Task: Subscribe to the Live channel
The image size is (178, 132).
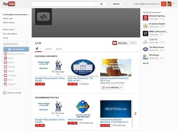Action: point(120,43)
